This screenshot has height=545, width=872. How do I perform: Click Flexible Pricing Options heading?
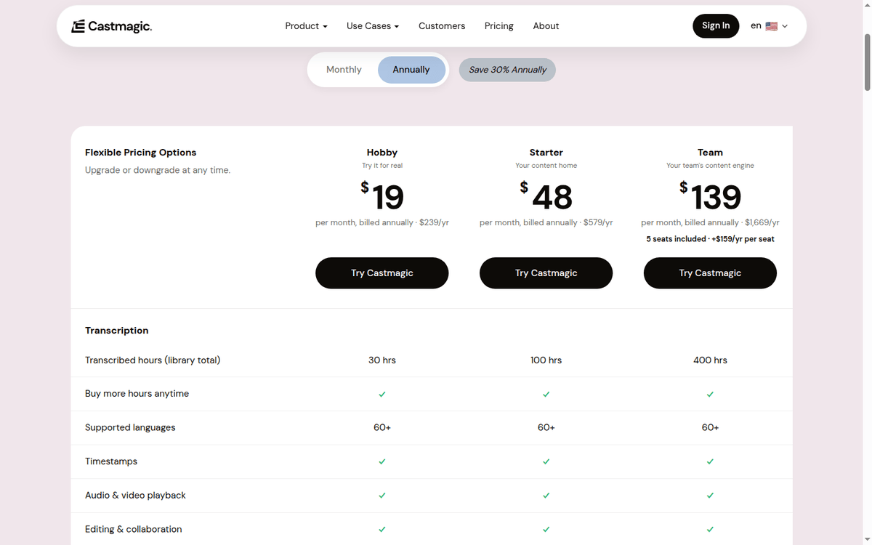coord(141,153)
